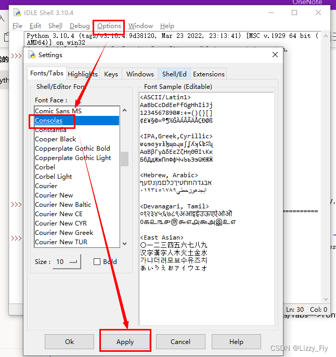Click the IDLE Shell title bar icon

(x=17, y=12)
